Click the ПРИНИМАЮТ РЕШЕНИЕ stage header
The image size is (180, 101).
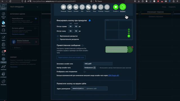point(155,12)
